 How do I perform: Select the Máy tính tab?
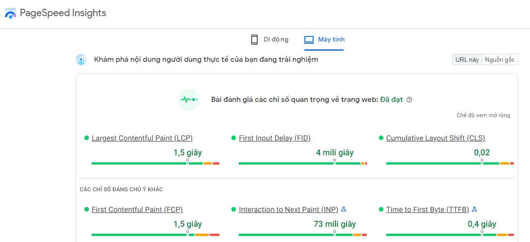click(324, 40)
